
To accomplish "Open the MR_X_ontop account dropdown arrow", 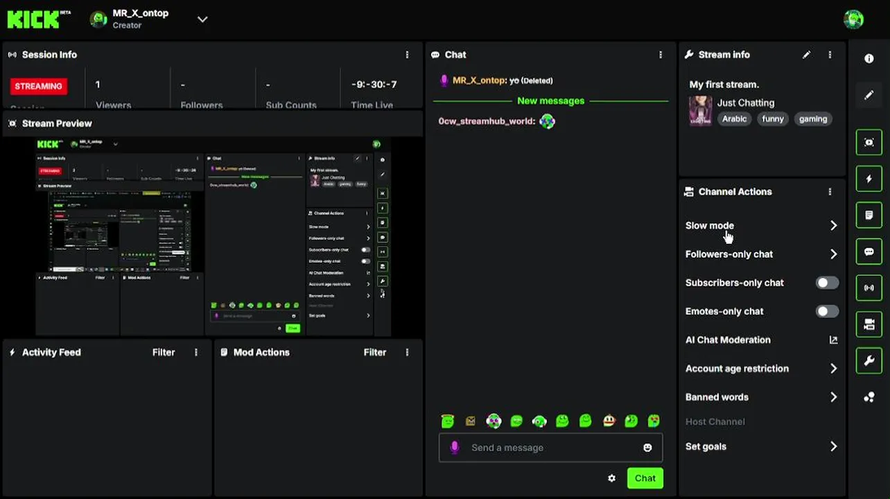I will (x=202, y=19).
